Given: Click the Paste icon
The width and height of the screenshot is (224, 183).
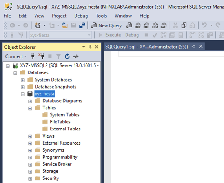Looking at the screenshot, I should click(192, 25).
